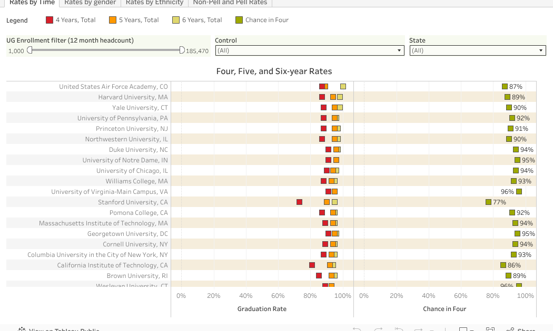Select California Institute of Technology's red four-year mark

coord(312,265)
